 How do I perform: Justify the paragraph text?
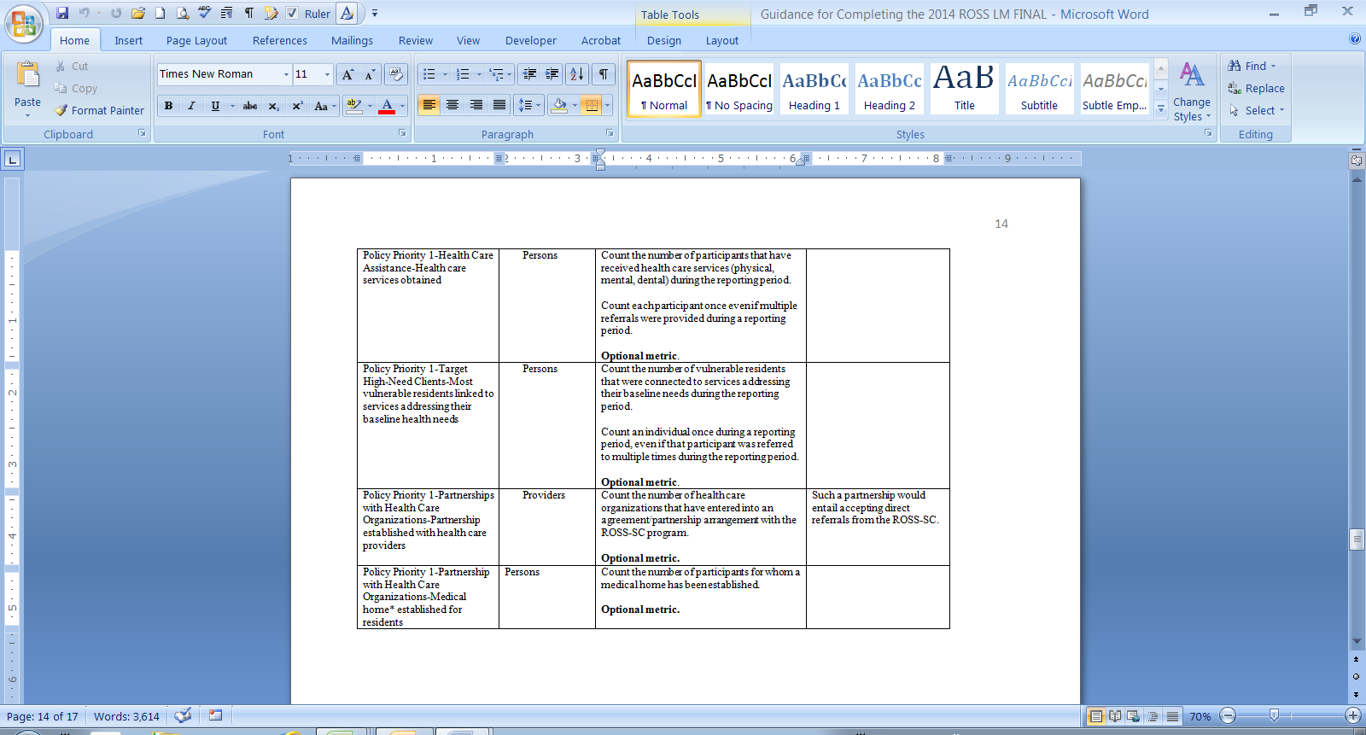[x=499, y=105]
